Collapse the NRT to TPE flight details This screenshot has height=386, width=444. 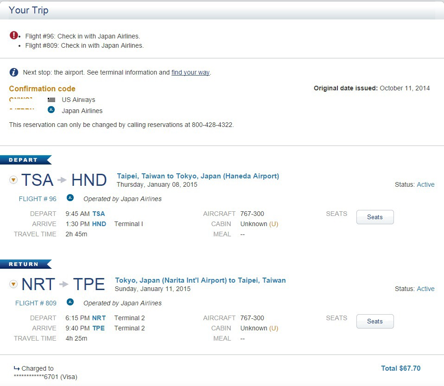13,284
